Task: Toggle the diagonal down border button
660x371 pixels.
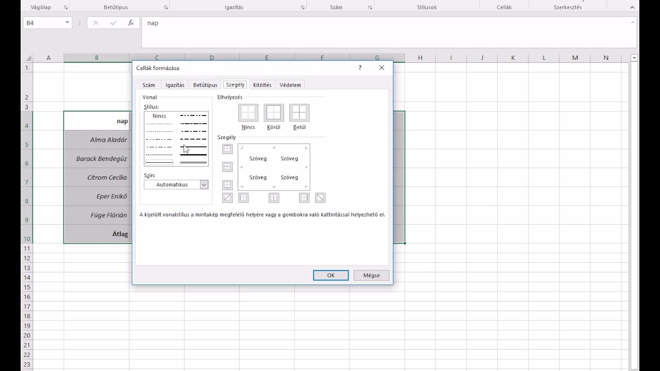Action: [x=320, y=197]
